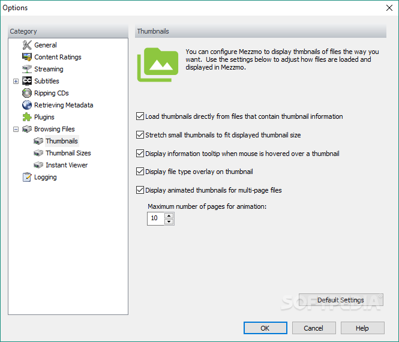Viewport: 399px width, 342px height.
Task: Click the Browsing Files icon
Action: [x=27, y=129]
